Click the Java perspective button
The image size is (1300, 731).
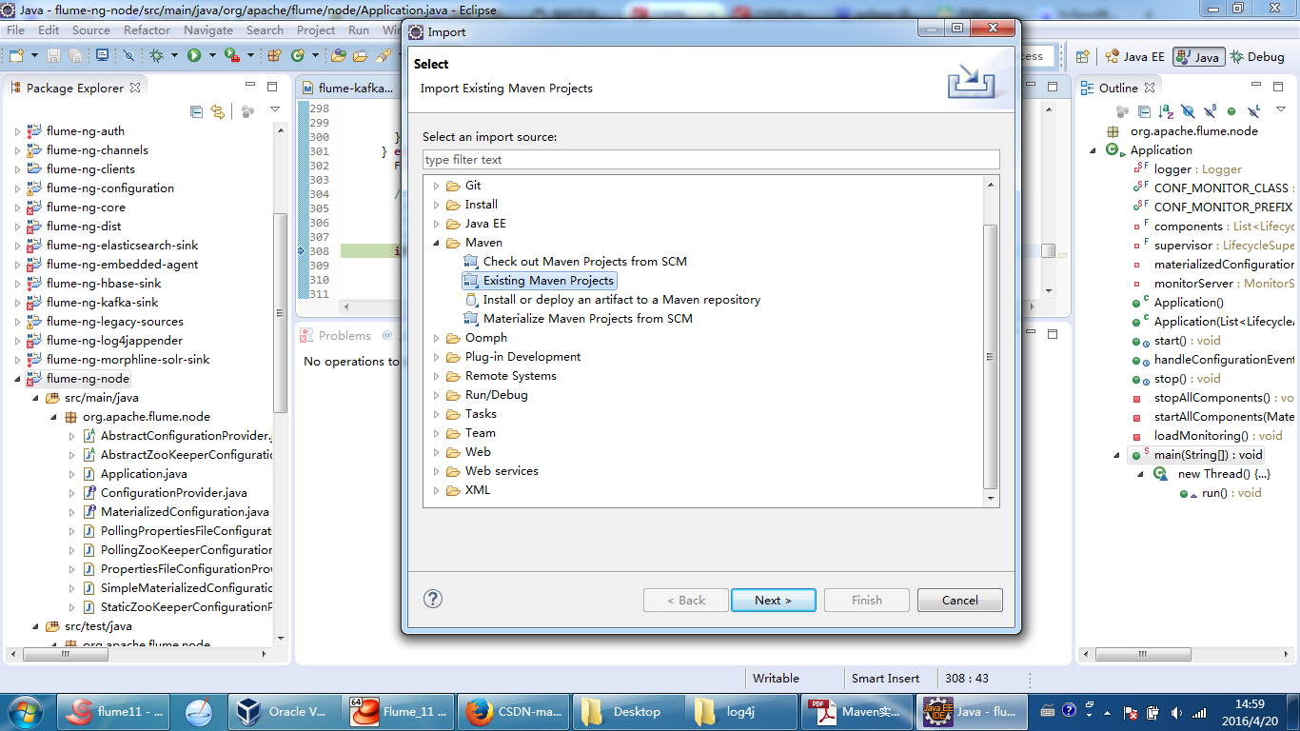[x=1198, y=57]
